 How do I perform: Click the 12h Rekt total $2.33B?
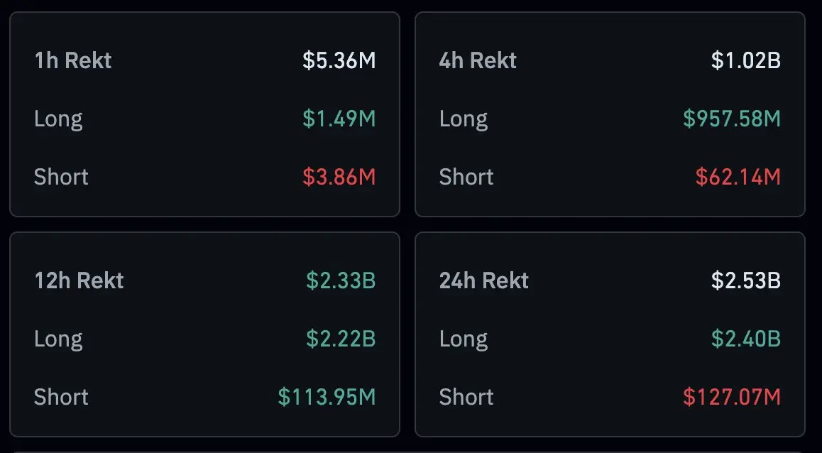[340, 280]
